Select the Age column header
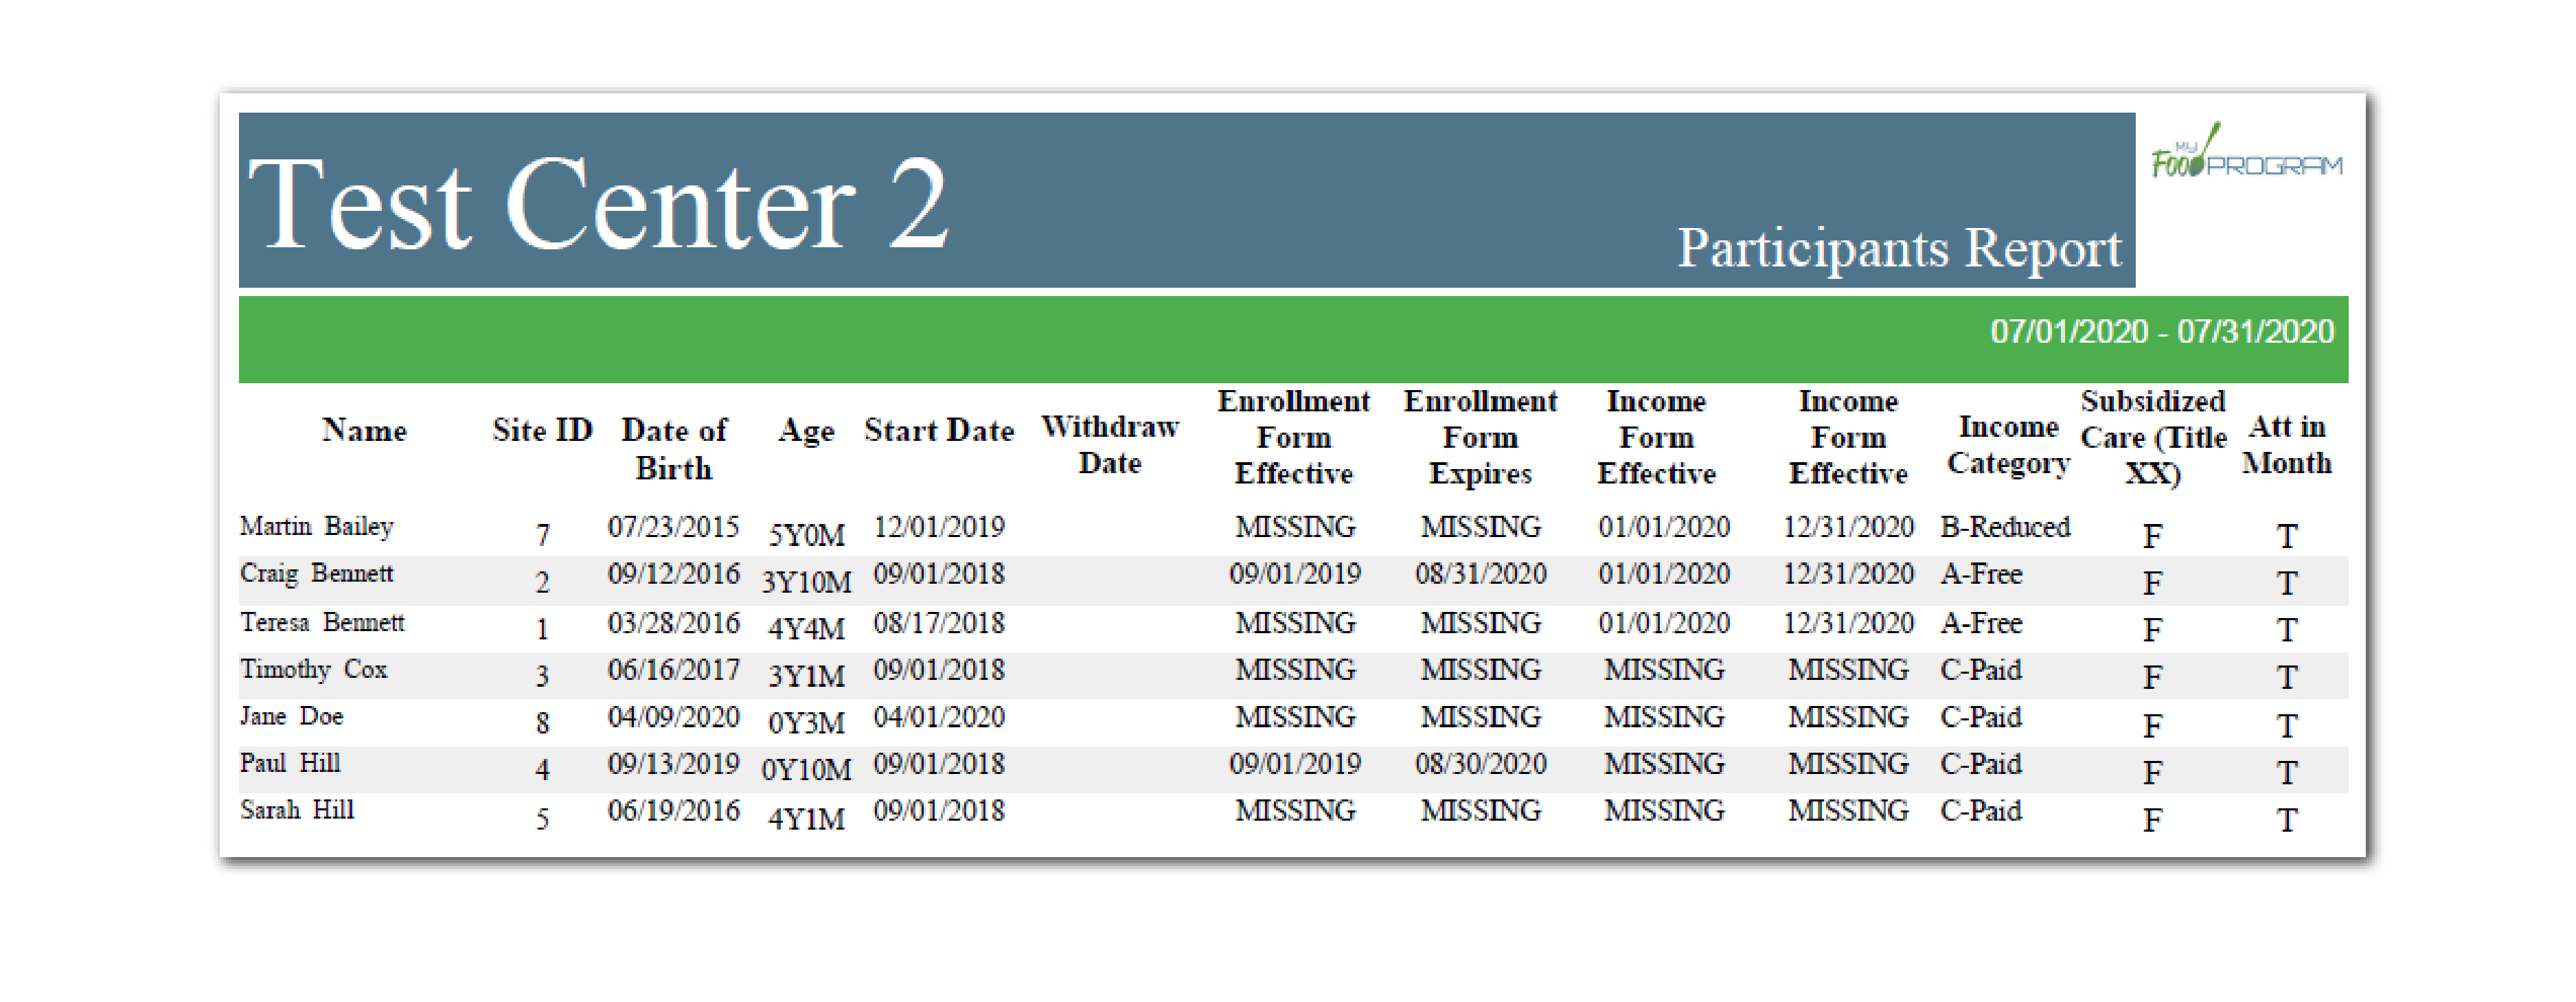 (x=806, y=431)
